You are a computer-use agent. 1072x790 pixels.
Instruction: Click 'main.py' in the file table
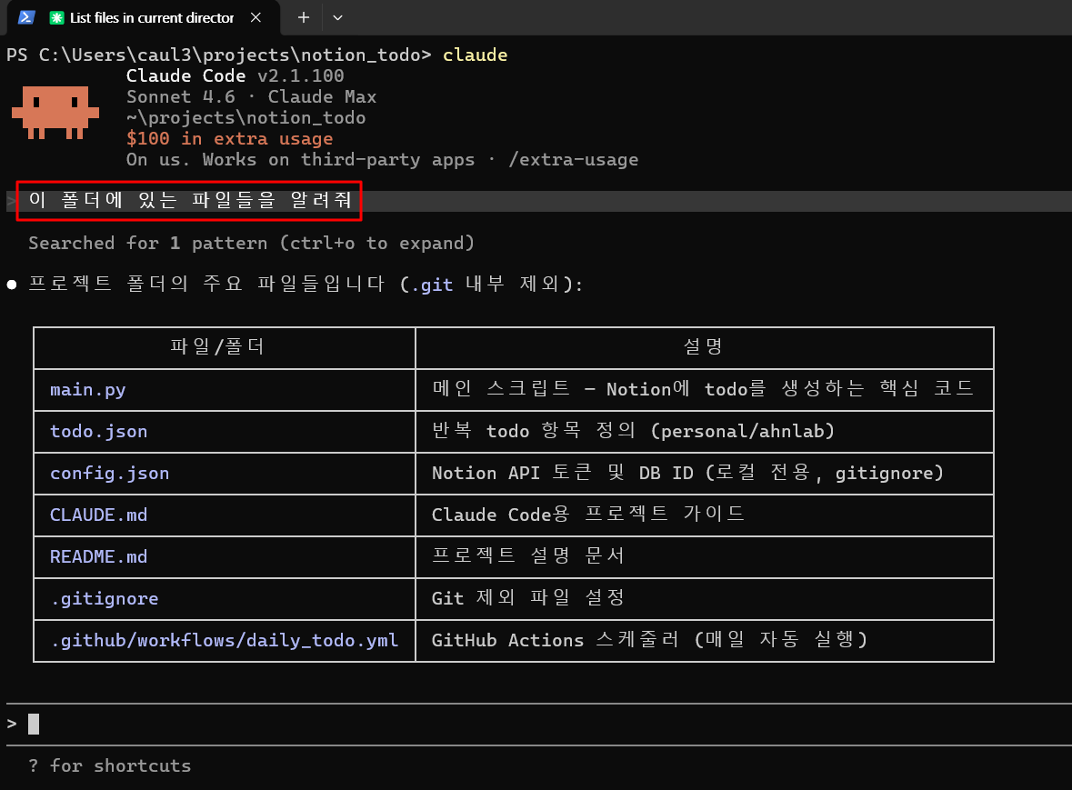tap(87, 389)
